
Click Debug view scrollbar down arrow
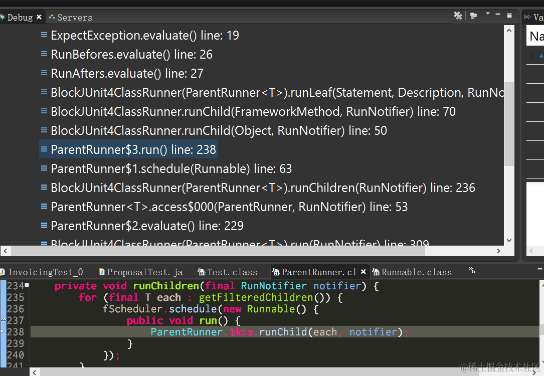point(509,240)
